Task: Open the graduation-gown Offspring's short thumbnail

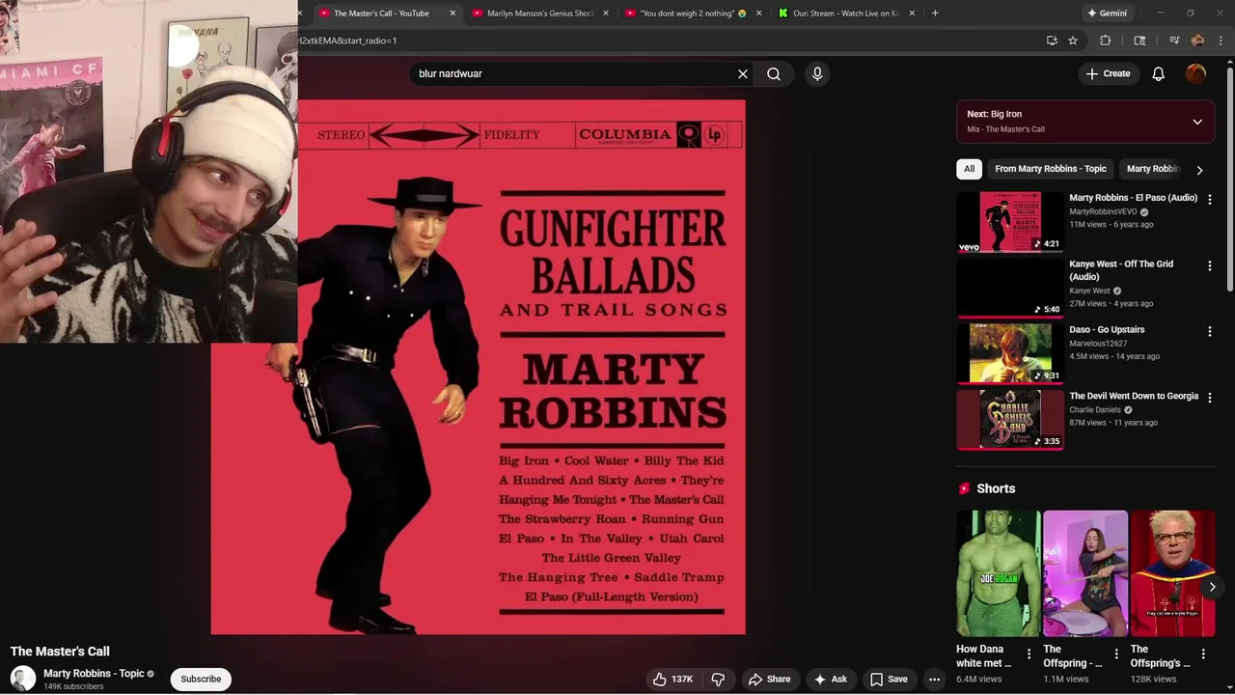Action: click(1172, 573)
